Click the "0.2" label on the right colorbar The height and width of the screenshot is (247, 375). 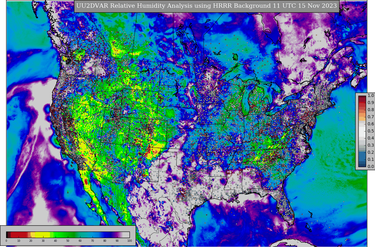371,153
